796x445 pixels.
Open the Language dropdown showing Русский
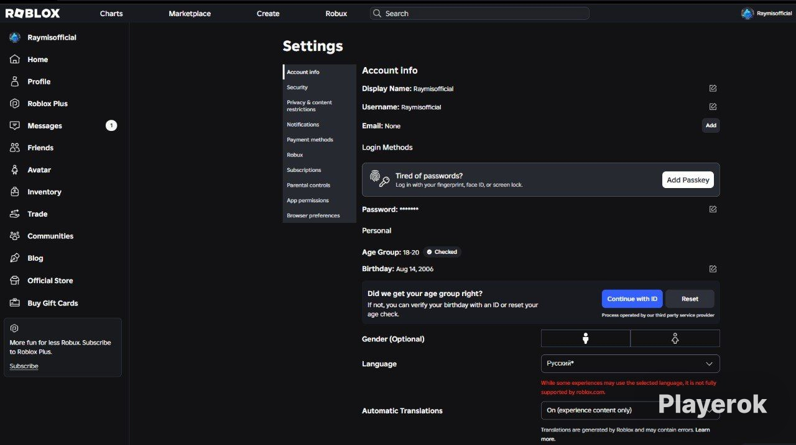(630, 364)
